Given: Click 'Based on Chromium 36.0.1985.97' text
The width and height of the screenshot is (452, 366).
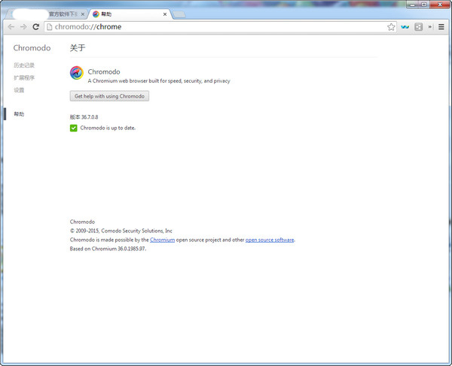Looking at the screenshot, I should [x=108, y=249].
